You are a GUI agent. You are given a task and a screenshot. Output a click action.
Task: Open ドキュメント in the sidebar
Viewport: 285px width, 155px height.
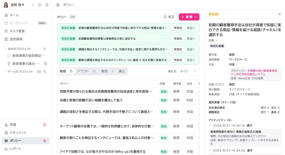(26, 133)
